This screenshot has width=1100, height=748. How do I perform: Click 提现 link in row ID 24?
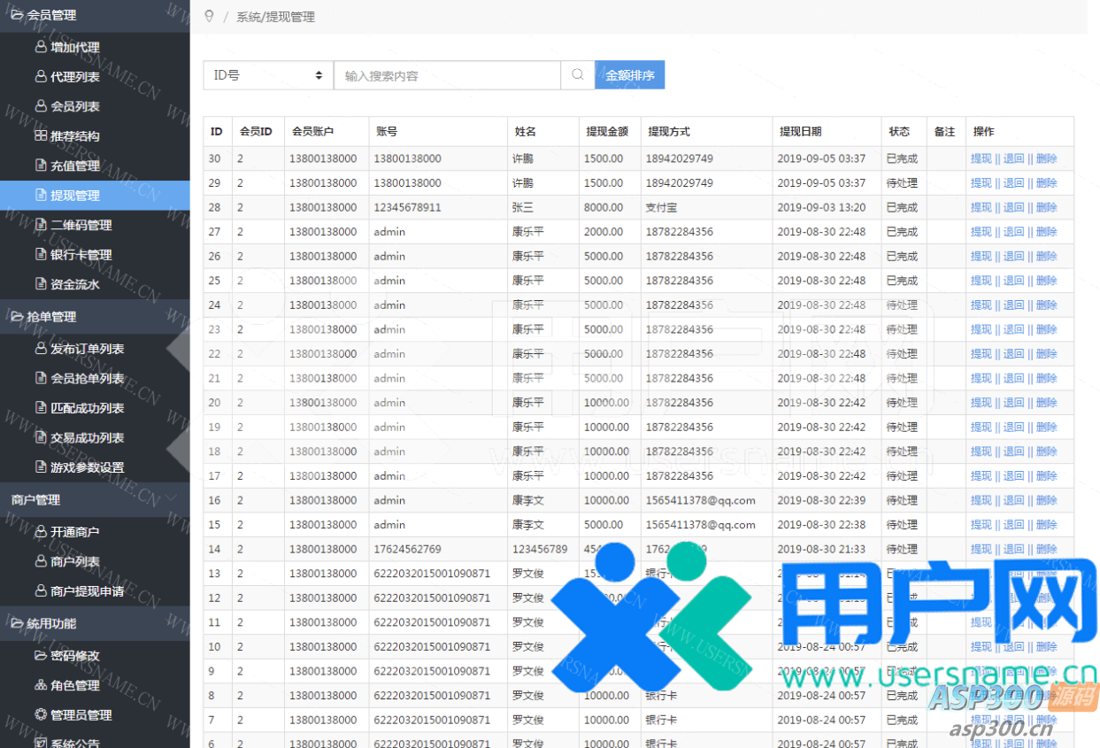[x=981, y=305]
